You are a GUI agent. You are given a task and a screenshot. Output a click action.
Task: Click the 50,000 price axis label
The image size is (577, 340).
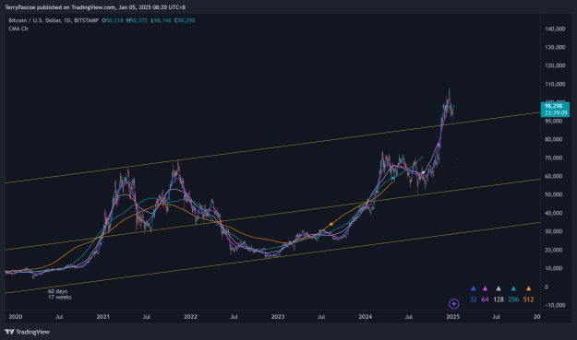point(553,194)
